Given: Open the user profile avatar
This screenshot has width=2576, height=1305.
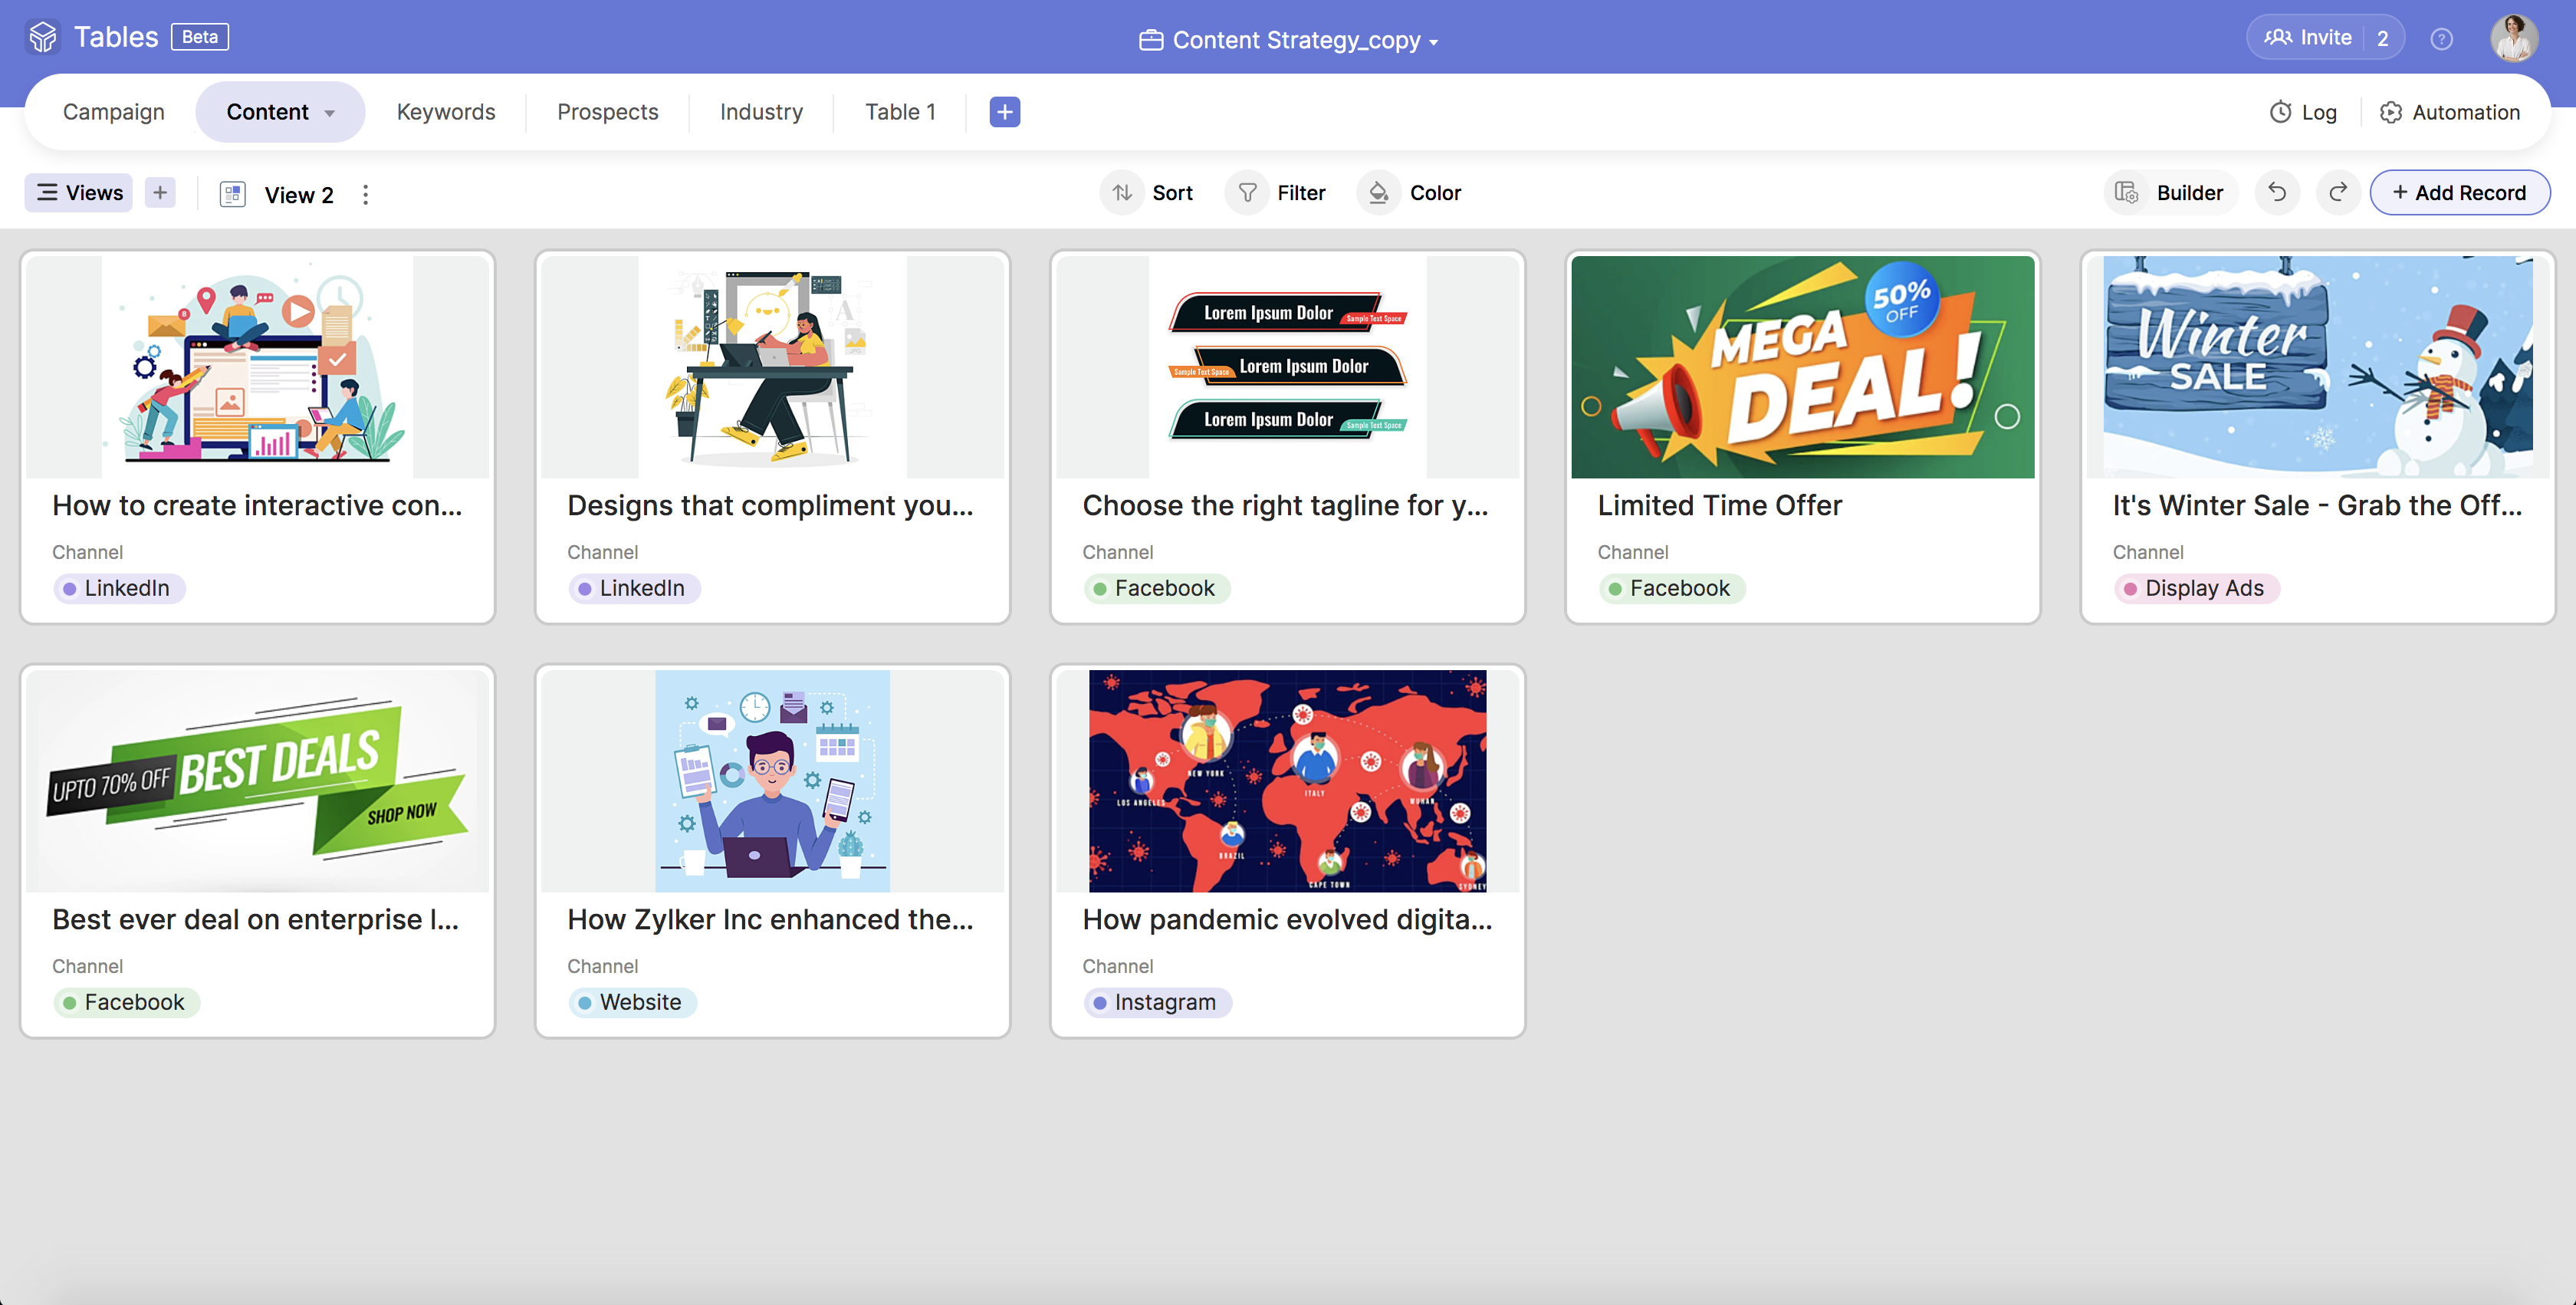Looking at the screenshot, I should click(2513, 39).
